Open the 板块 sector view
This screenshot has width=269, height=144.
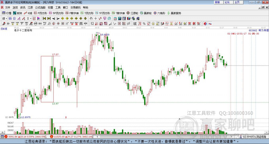click(x=18, y=13)
